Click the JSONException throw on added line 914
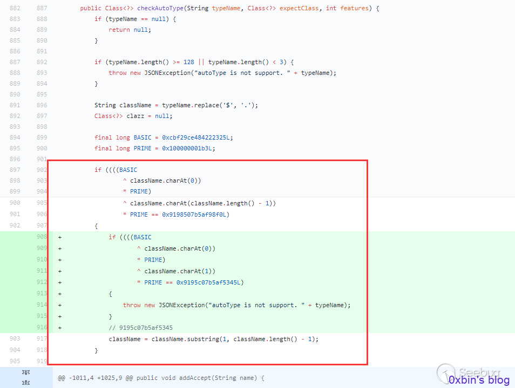The image size is (515, 388). pos(236,305)
